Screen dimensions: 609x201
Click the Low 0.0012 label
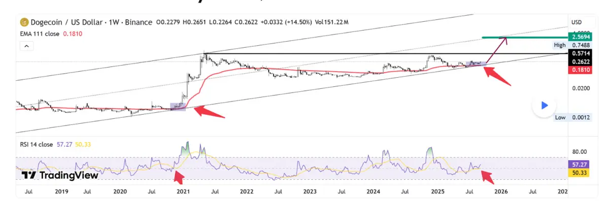[x=572, y=117]
